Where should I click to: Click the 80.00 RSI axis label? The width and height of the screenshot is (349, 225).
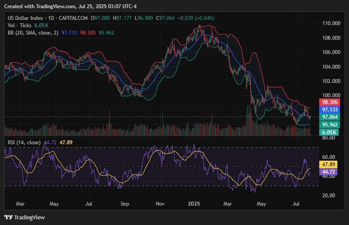328,138
